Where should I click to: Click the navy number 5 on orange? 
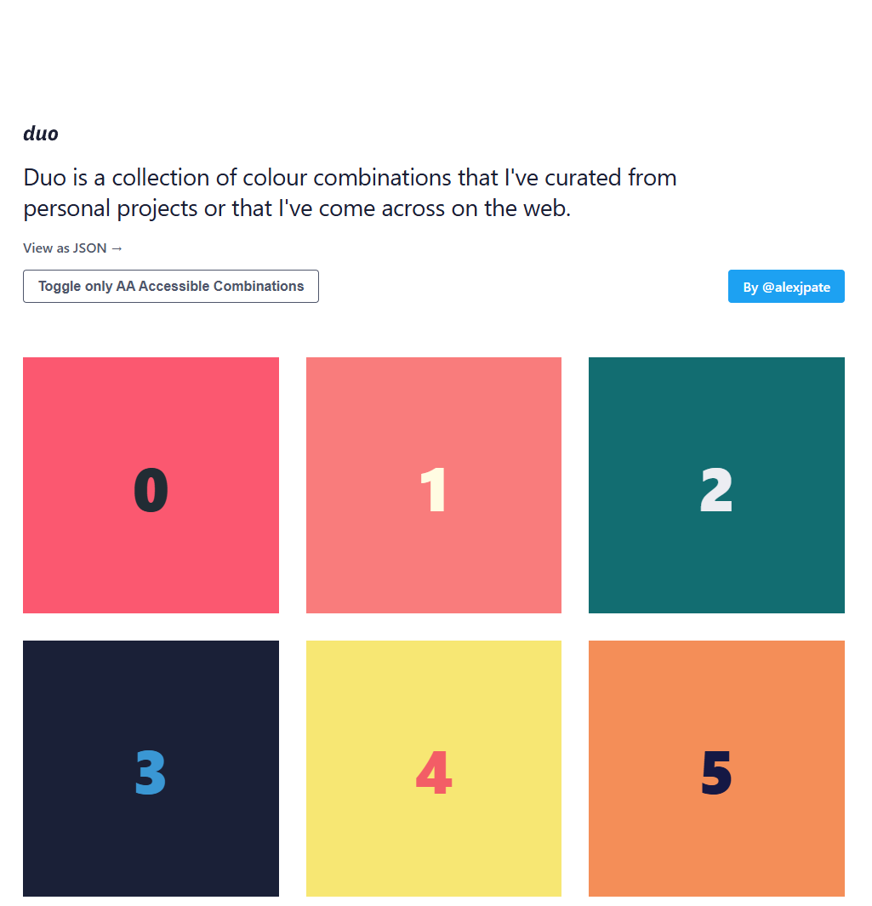click(x=716, y=772)
